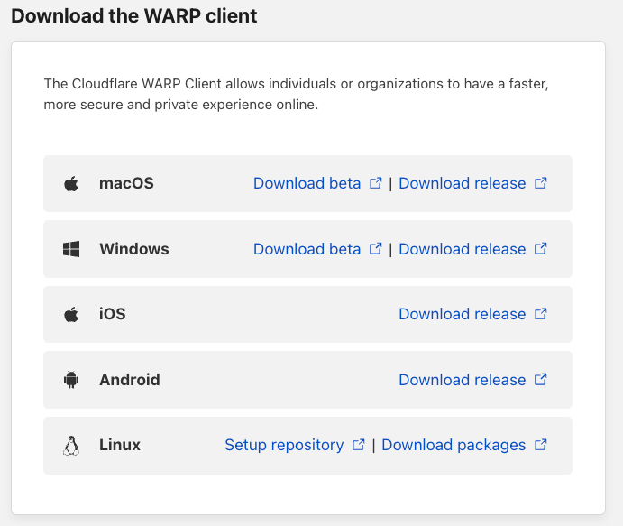623x526 pixels.
Task: Click external-link icon beside Download packages
Action: 541,445
